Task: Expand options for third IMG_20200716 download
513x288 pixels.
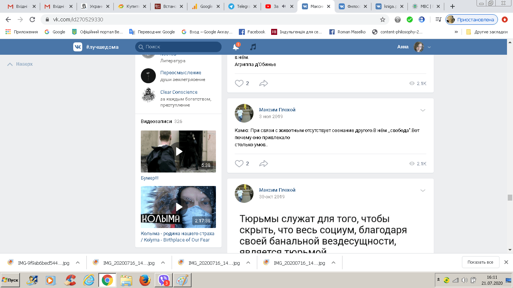Action: point(248,263)
